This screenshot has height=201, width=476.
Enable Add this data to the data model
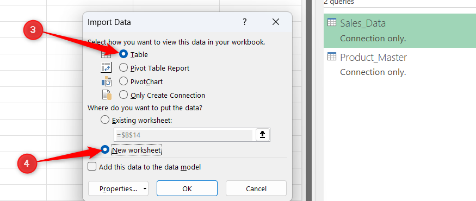point(92,167)
